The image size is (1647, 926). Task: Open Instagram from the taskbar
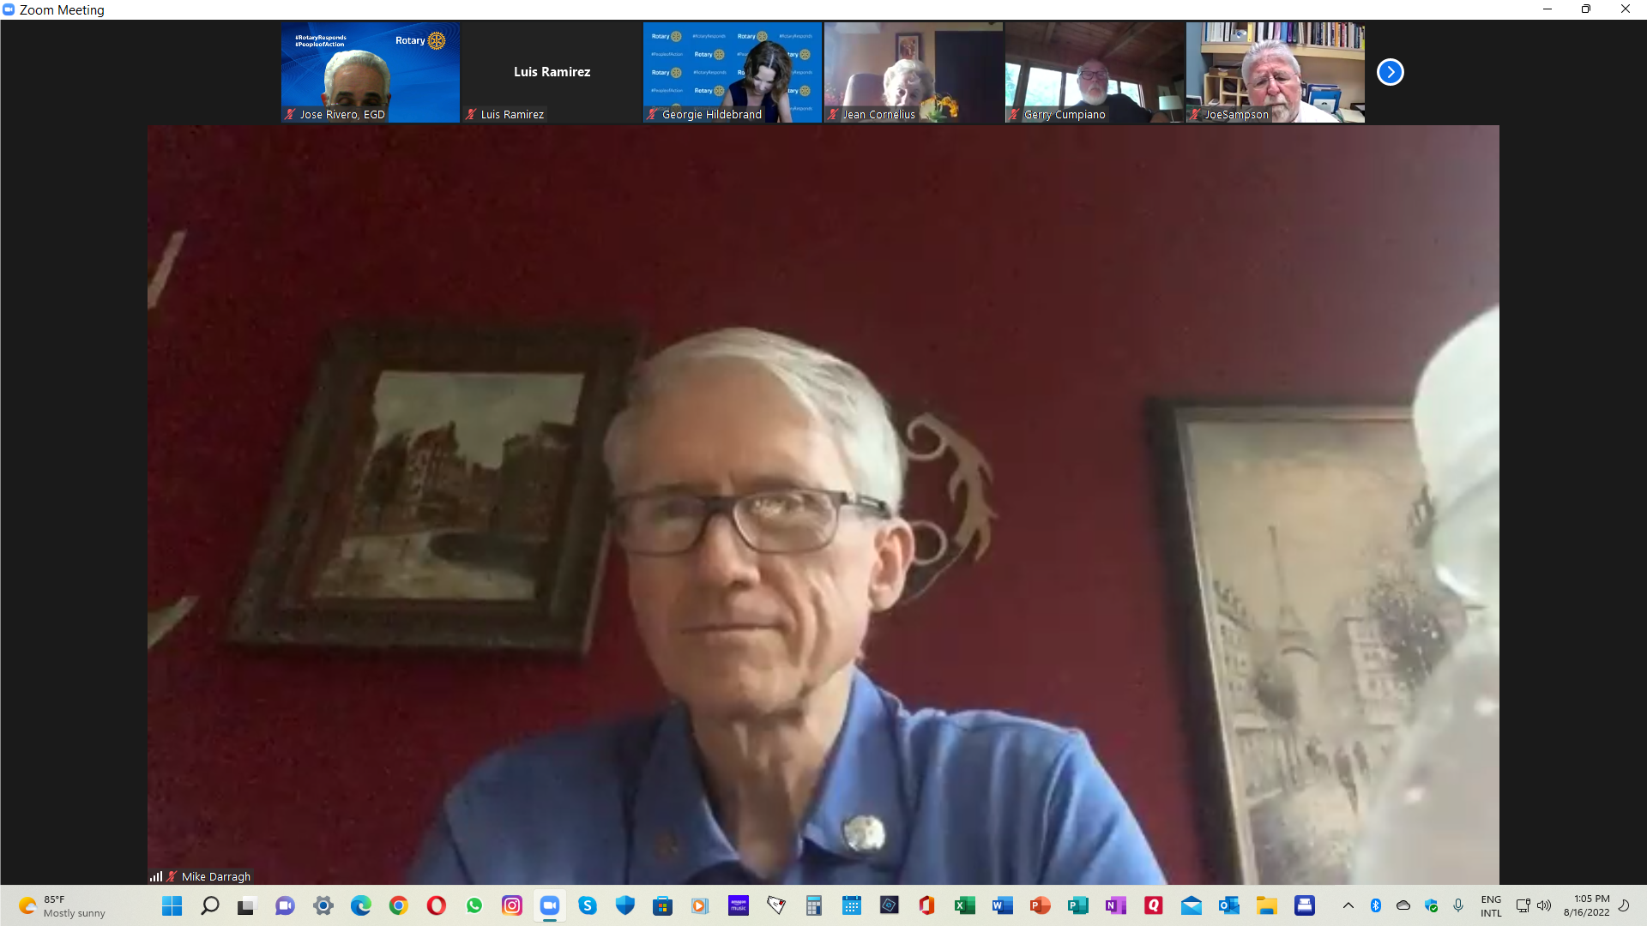click(x=512, y=905)
